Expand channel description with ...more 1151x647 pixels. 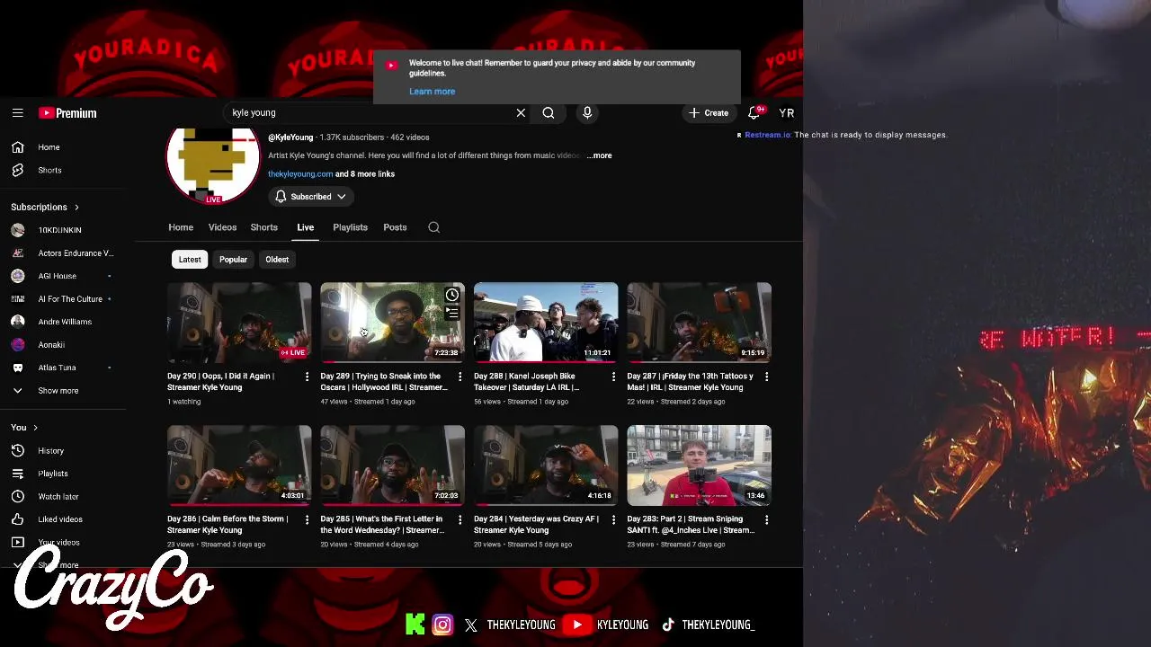[599, 155]
